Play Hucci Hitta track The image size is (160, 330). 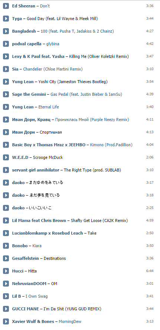[x=6, y=271]
